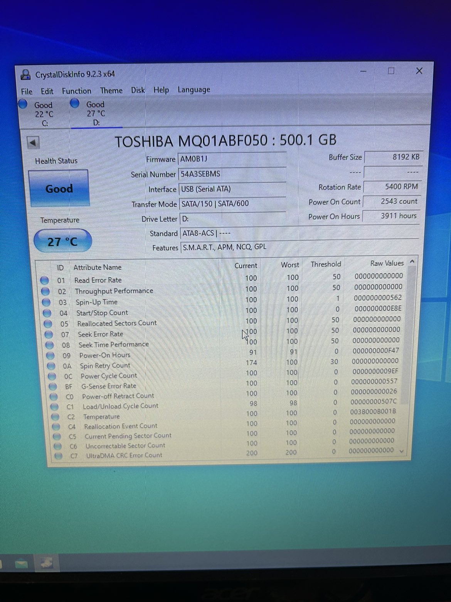
Task: Click the status circle for Throughput Performance
Action: point(45,291)
